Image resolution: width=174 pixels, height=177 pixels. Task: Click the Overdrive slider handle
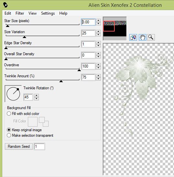coord(79,70)
